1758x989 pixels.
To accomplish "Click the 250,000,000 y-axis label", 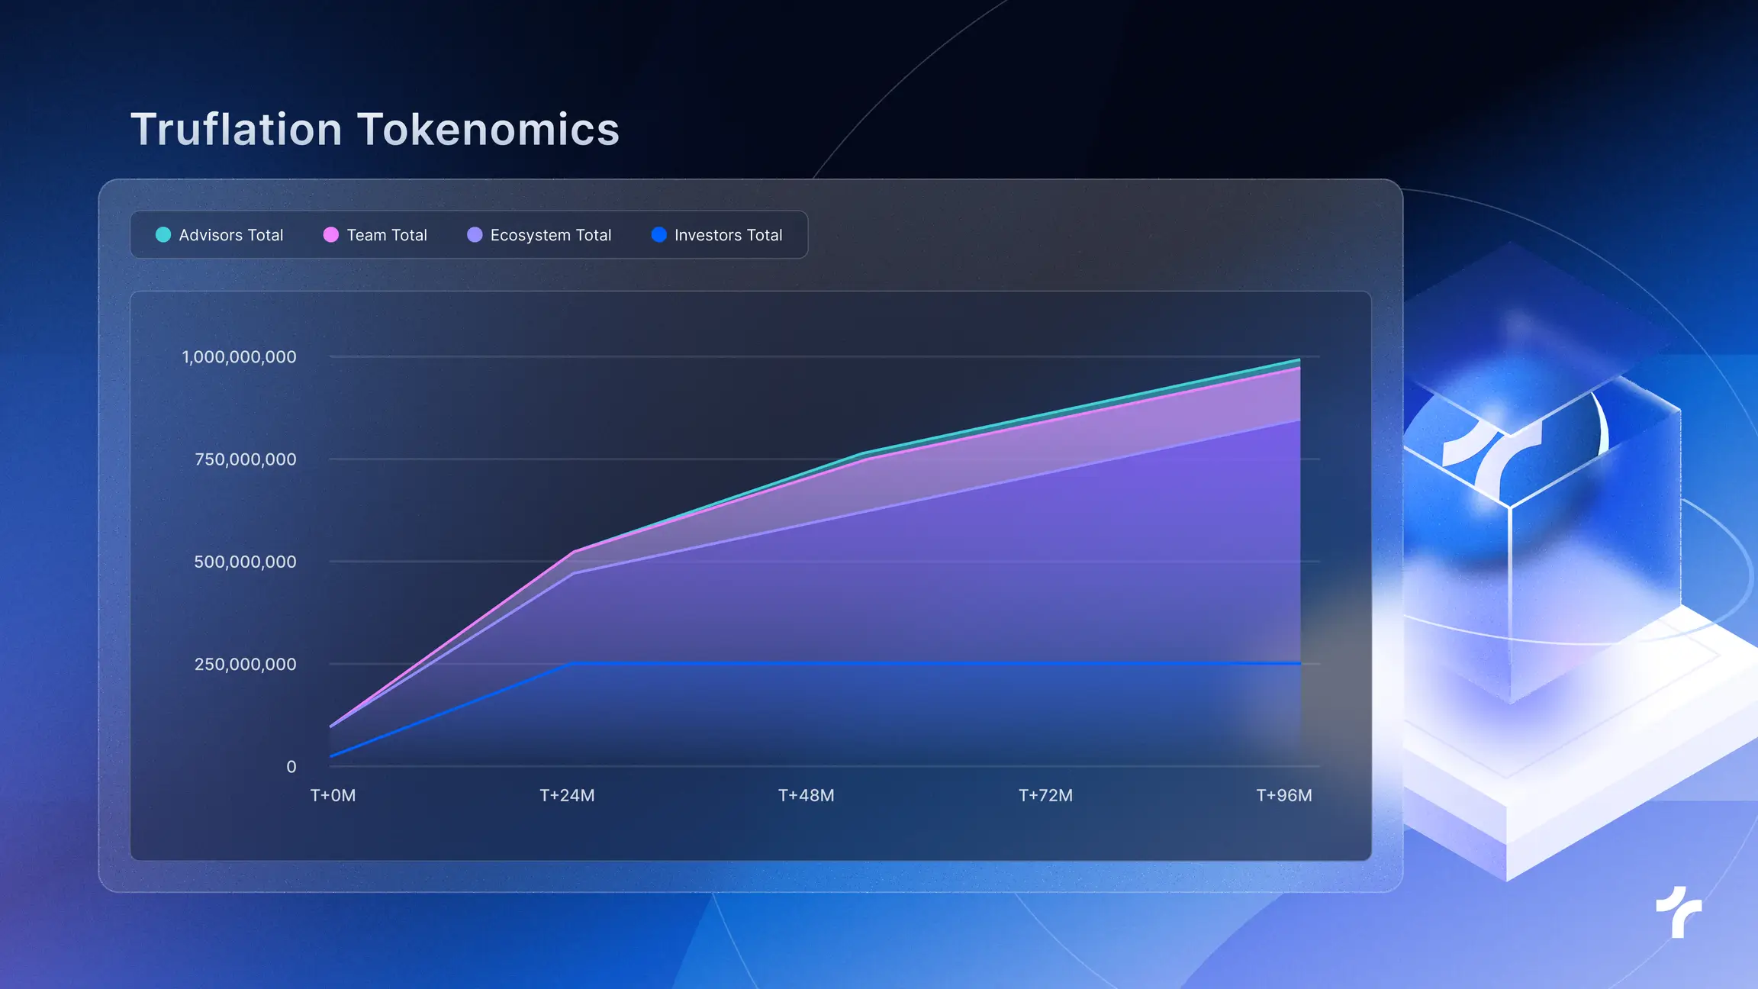I will (245, 664).
